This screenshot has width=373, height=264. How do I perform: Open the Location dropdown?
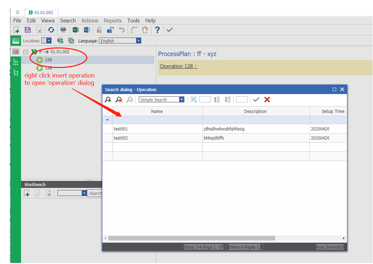pyautogui.click(x=49, y=41)
